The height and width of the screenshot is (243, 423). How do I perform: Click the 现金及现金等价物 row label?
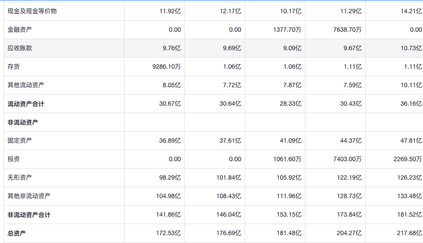pos(32,11)
